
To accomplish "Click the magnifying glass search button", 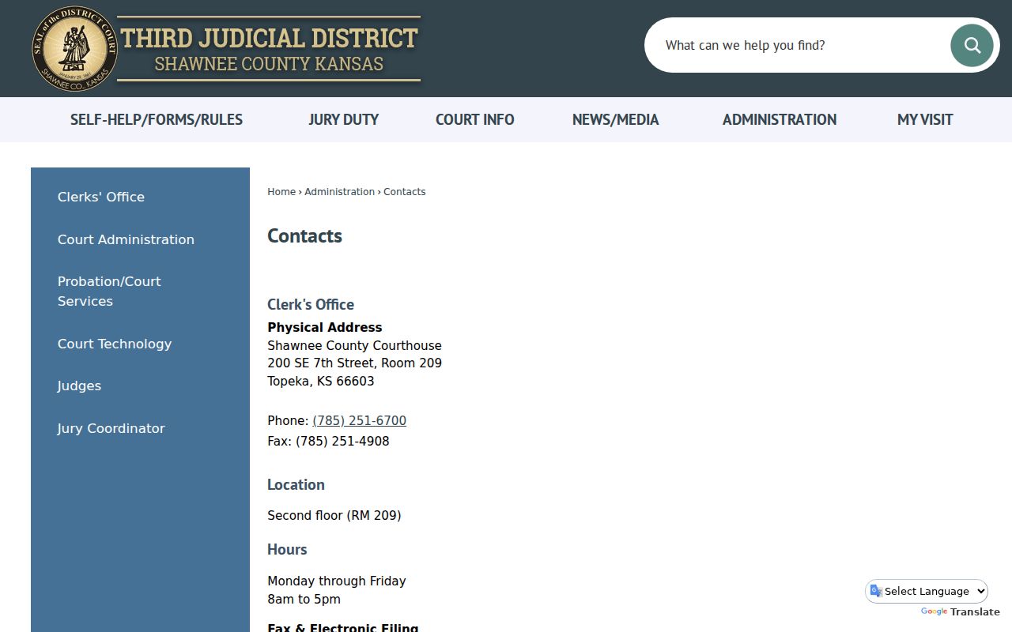I will (x=972, y=45).
